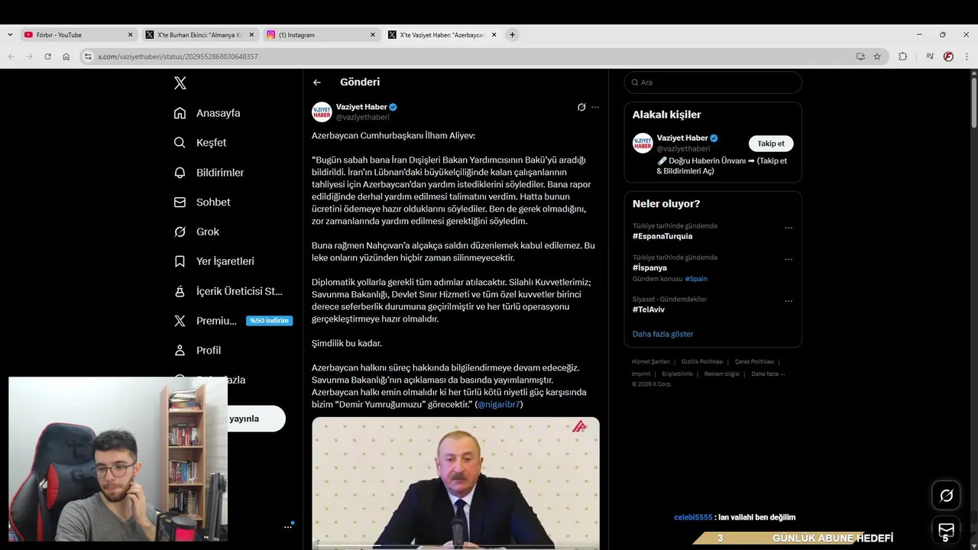Open Vaziyet Haber avatar on post

[322, 112]
